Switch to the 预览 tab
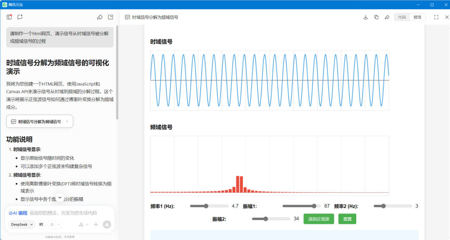The height and width of the screenshot is (240, 450). click(417, 17)
